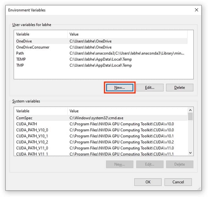Click Variable column header in User variables
The image size is (208, 197).
tap(41, 34)
